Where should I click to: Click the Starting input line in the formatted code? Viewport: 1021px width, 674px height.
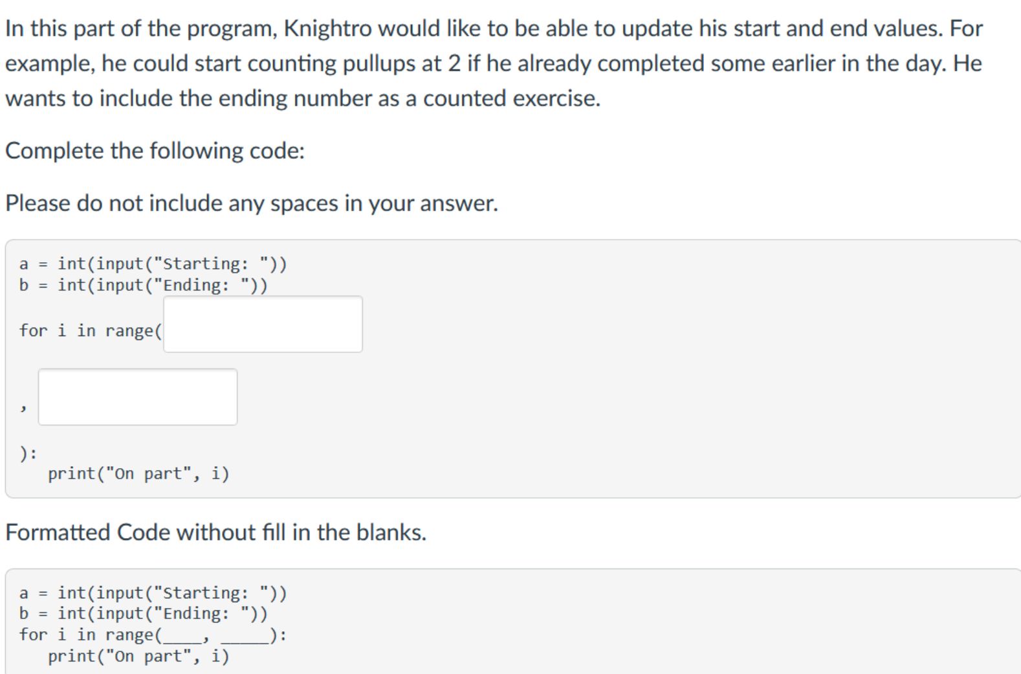[x=153, y=593]
